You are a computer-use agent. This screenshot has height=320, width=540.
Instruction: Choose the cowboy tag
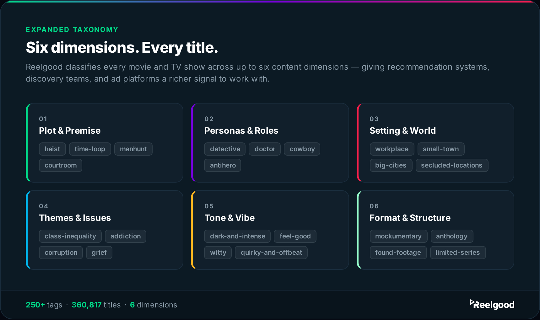[x=302, y=149]
